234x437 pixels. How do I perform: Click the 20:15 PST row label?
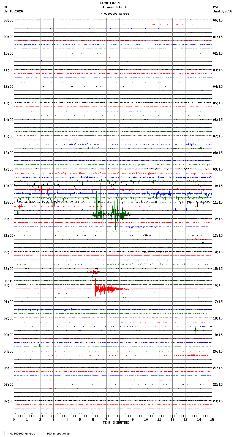coord(218,351)
